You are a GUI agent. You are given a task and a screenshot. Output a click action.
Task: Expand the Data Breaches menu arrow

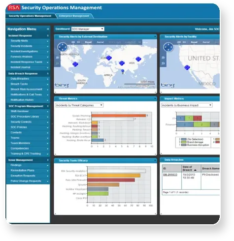[x=48, y=79]
